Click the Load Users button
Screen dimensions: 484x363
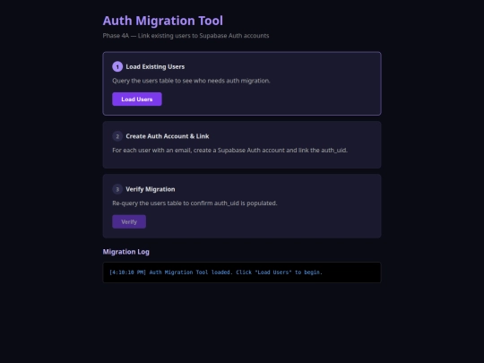click(137, 99)
